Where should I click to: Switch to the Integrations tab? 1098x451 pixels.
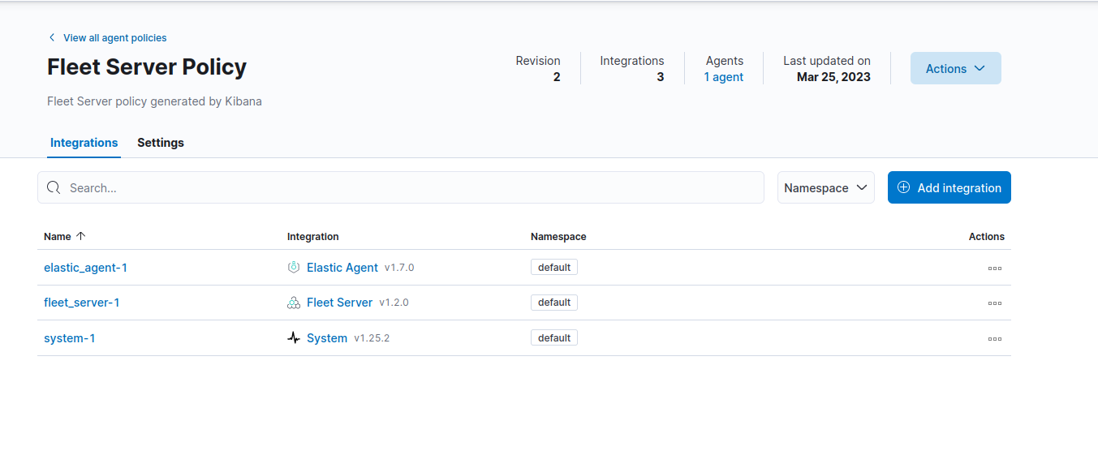[84, 143]
